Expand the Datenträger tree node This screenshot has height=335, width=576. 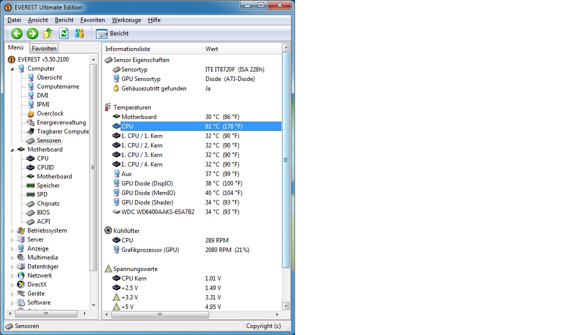coord(12,267)
